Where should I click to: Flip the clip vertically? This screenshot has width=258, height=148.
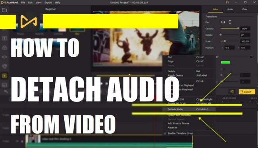(230, 22)
